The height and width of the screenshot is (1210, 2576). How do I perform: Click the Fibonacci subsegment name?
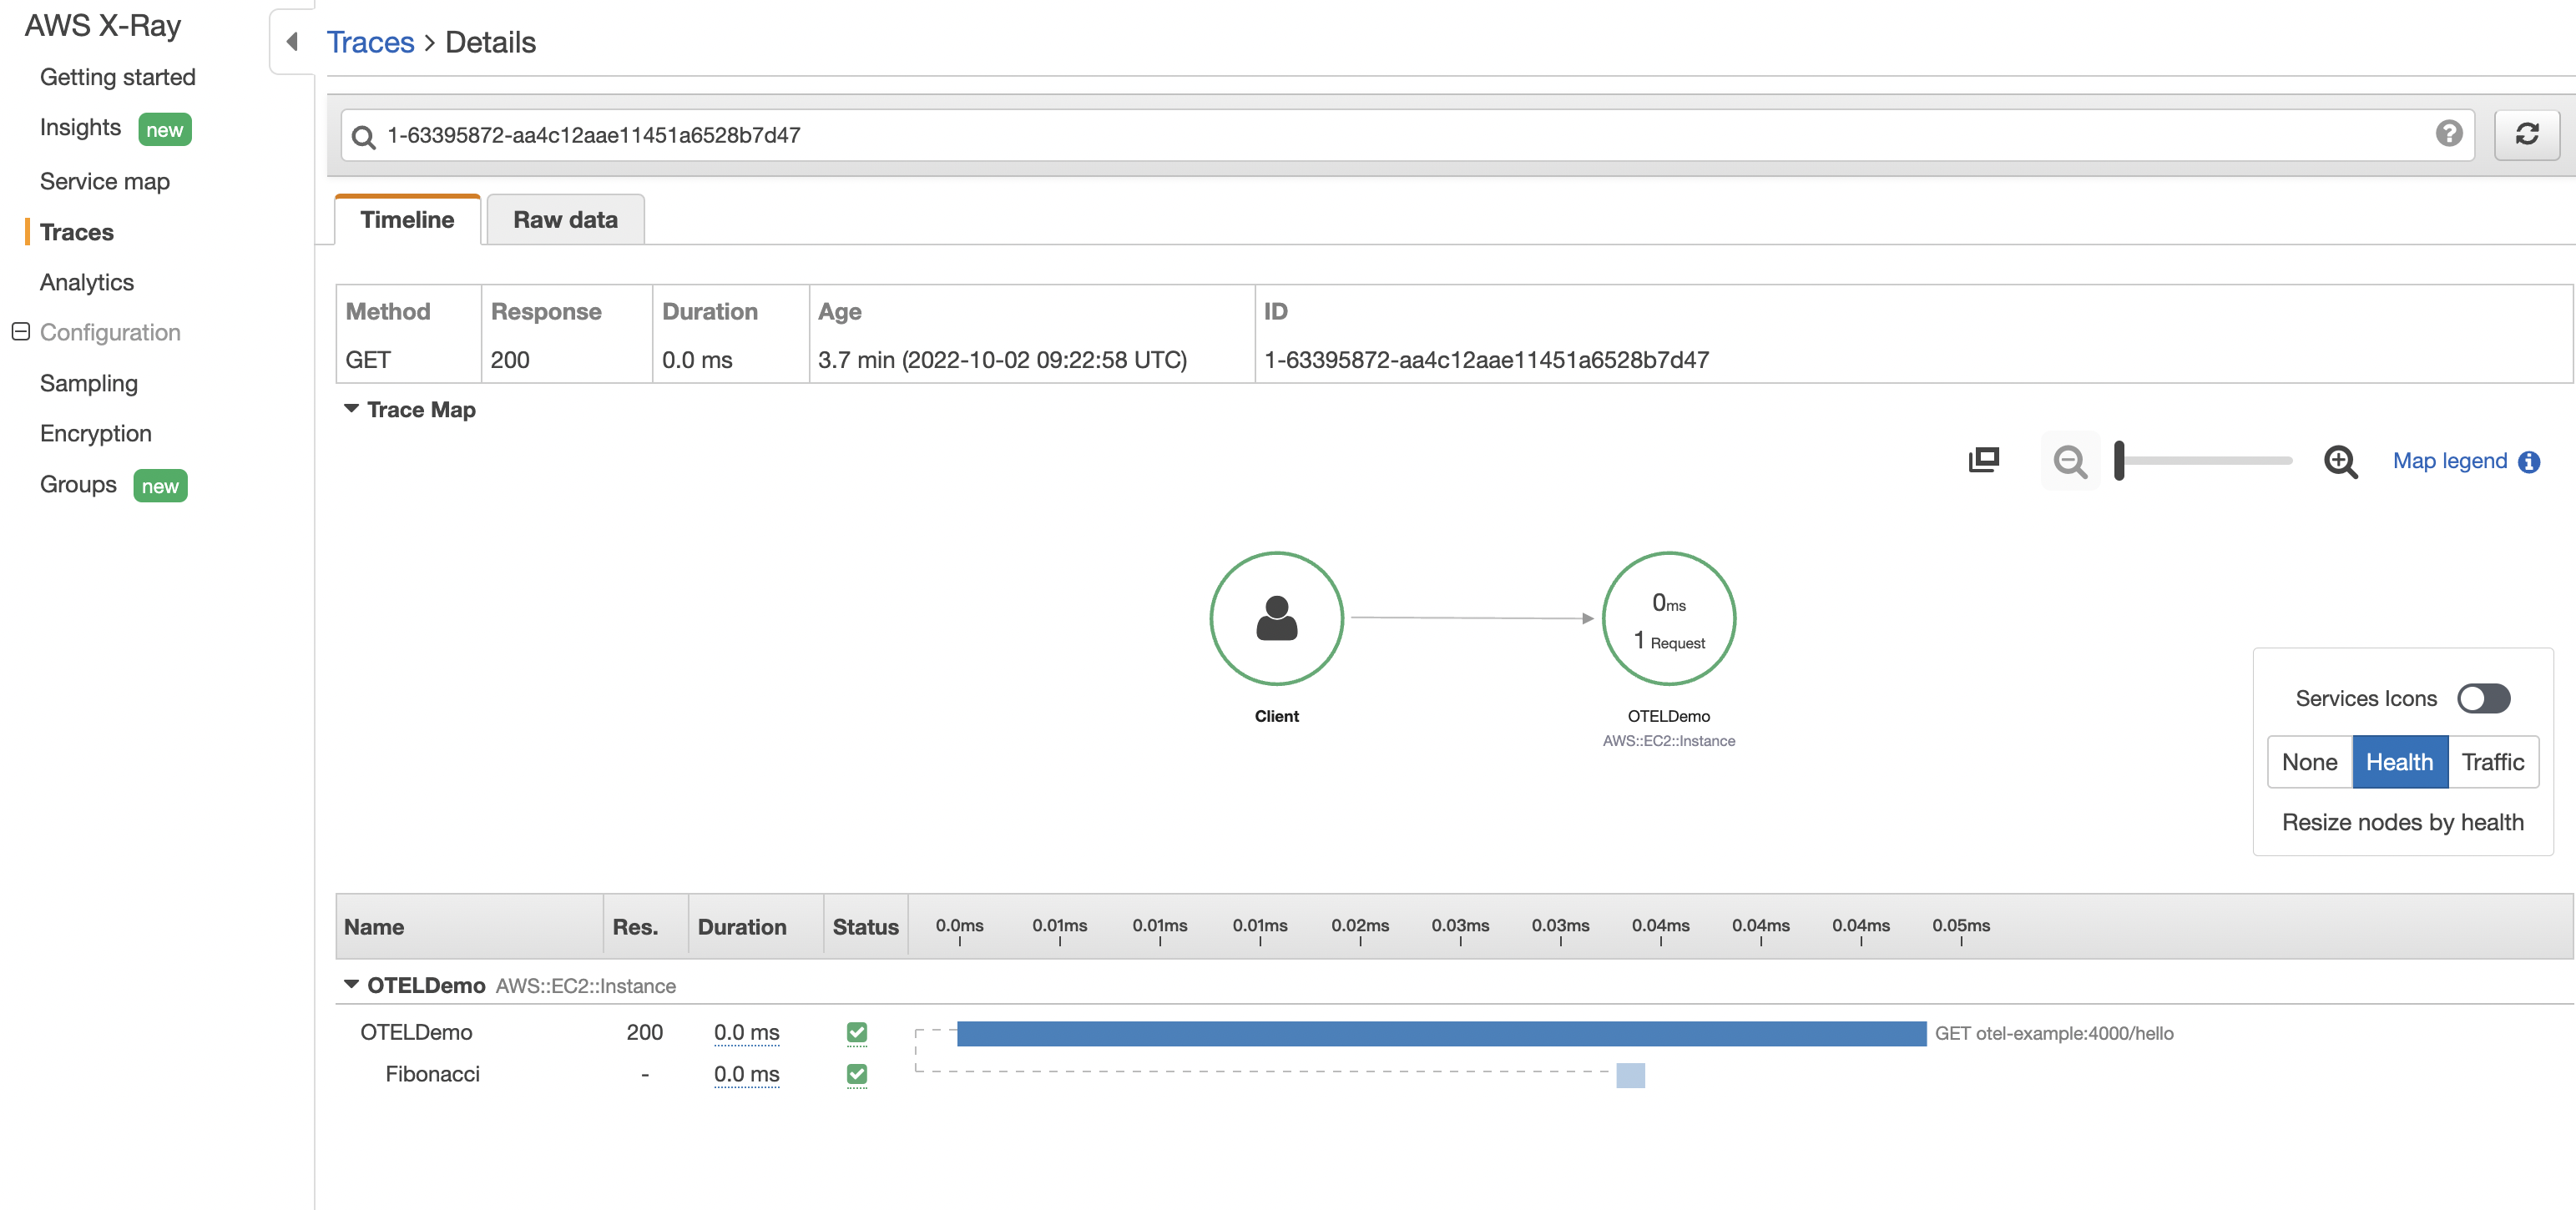tap(433, 1074)
